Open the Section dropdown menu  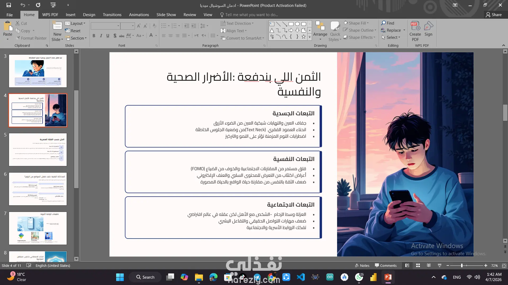click(76, 38)
